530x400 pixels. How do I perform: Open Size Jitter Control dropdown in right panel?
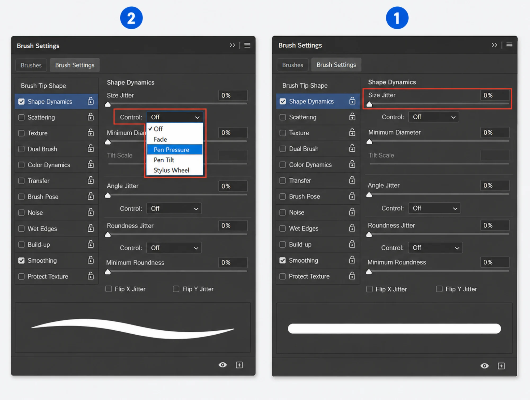[434, 117]
